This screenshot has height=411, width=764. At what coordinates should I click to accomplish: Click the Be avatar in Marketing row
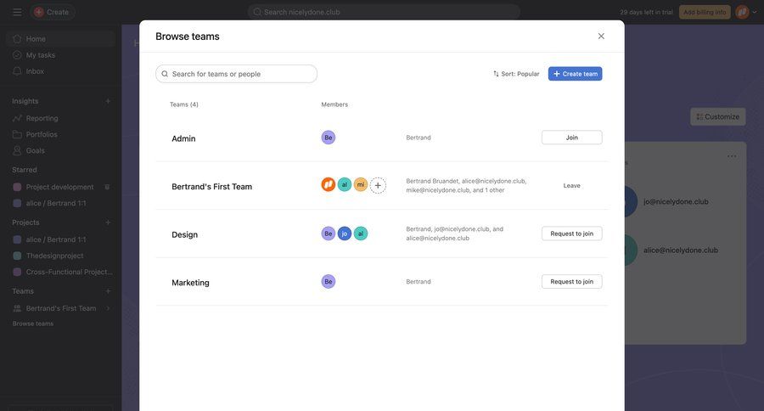[329, 281]
